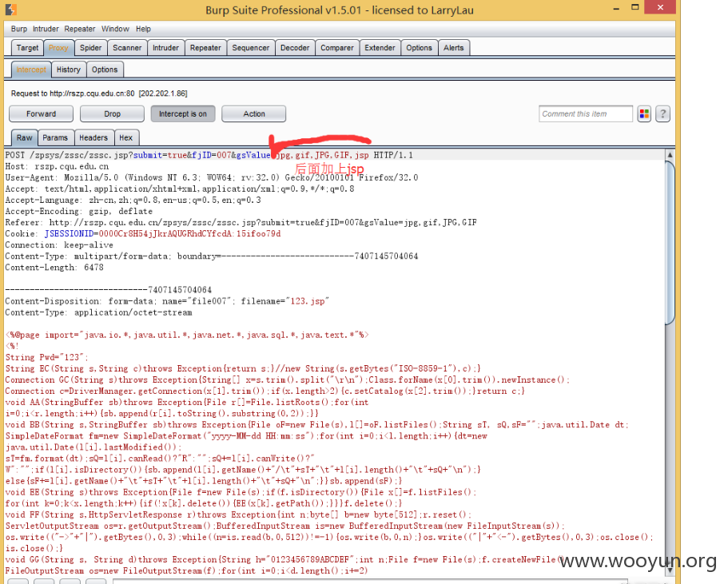The width and height of the screenshot is (724, 584).
Task: Toggle the Intercept is on button
Action: pos(183,114)
